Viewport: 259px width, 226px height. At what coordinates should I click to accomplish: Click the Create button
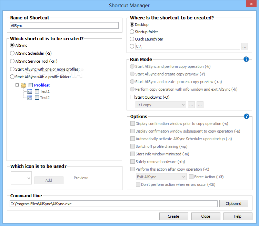(x=173, y=216)
